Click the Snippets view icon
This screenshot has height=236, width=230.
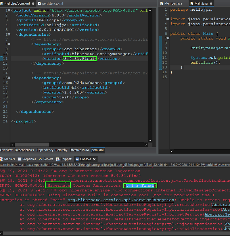click(58, 159)
